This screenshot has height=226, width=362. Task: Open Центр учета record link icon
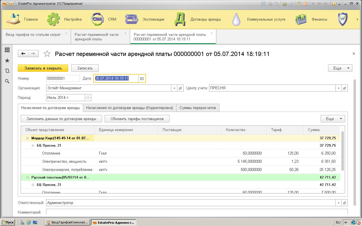pyautogui.click(x=344, y=88)
